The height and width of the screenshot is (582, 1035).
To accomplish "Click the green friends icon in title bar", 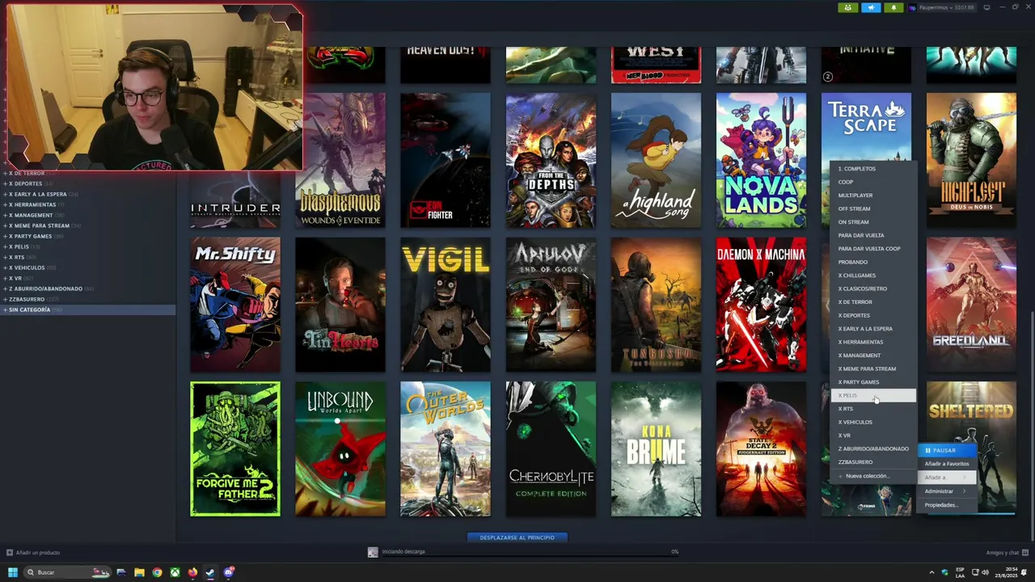I will pyautogui.click(x=847, y=8).
